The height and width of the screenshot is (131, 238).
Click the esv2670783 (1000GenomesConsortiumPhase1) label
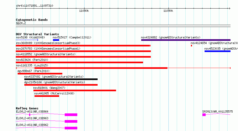point(48,49)
